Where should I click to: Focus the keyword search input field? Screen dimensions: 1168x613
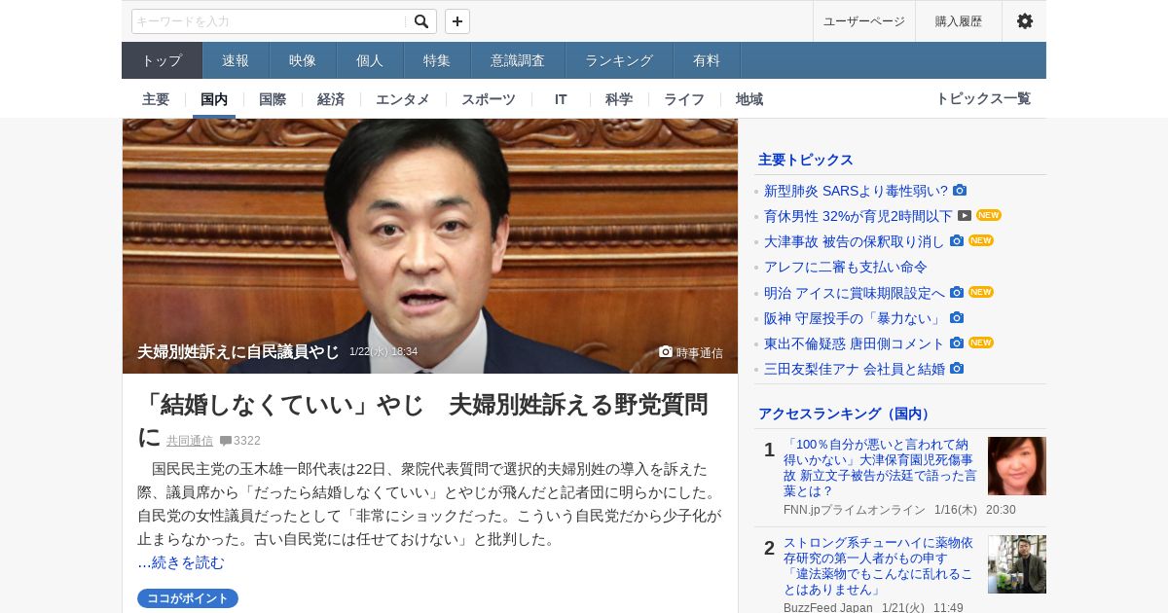pyautogui.click(x=270, y=21)
